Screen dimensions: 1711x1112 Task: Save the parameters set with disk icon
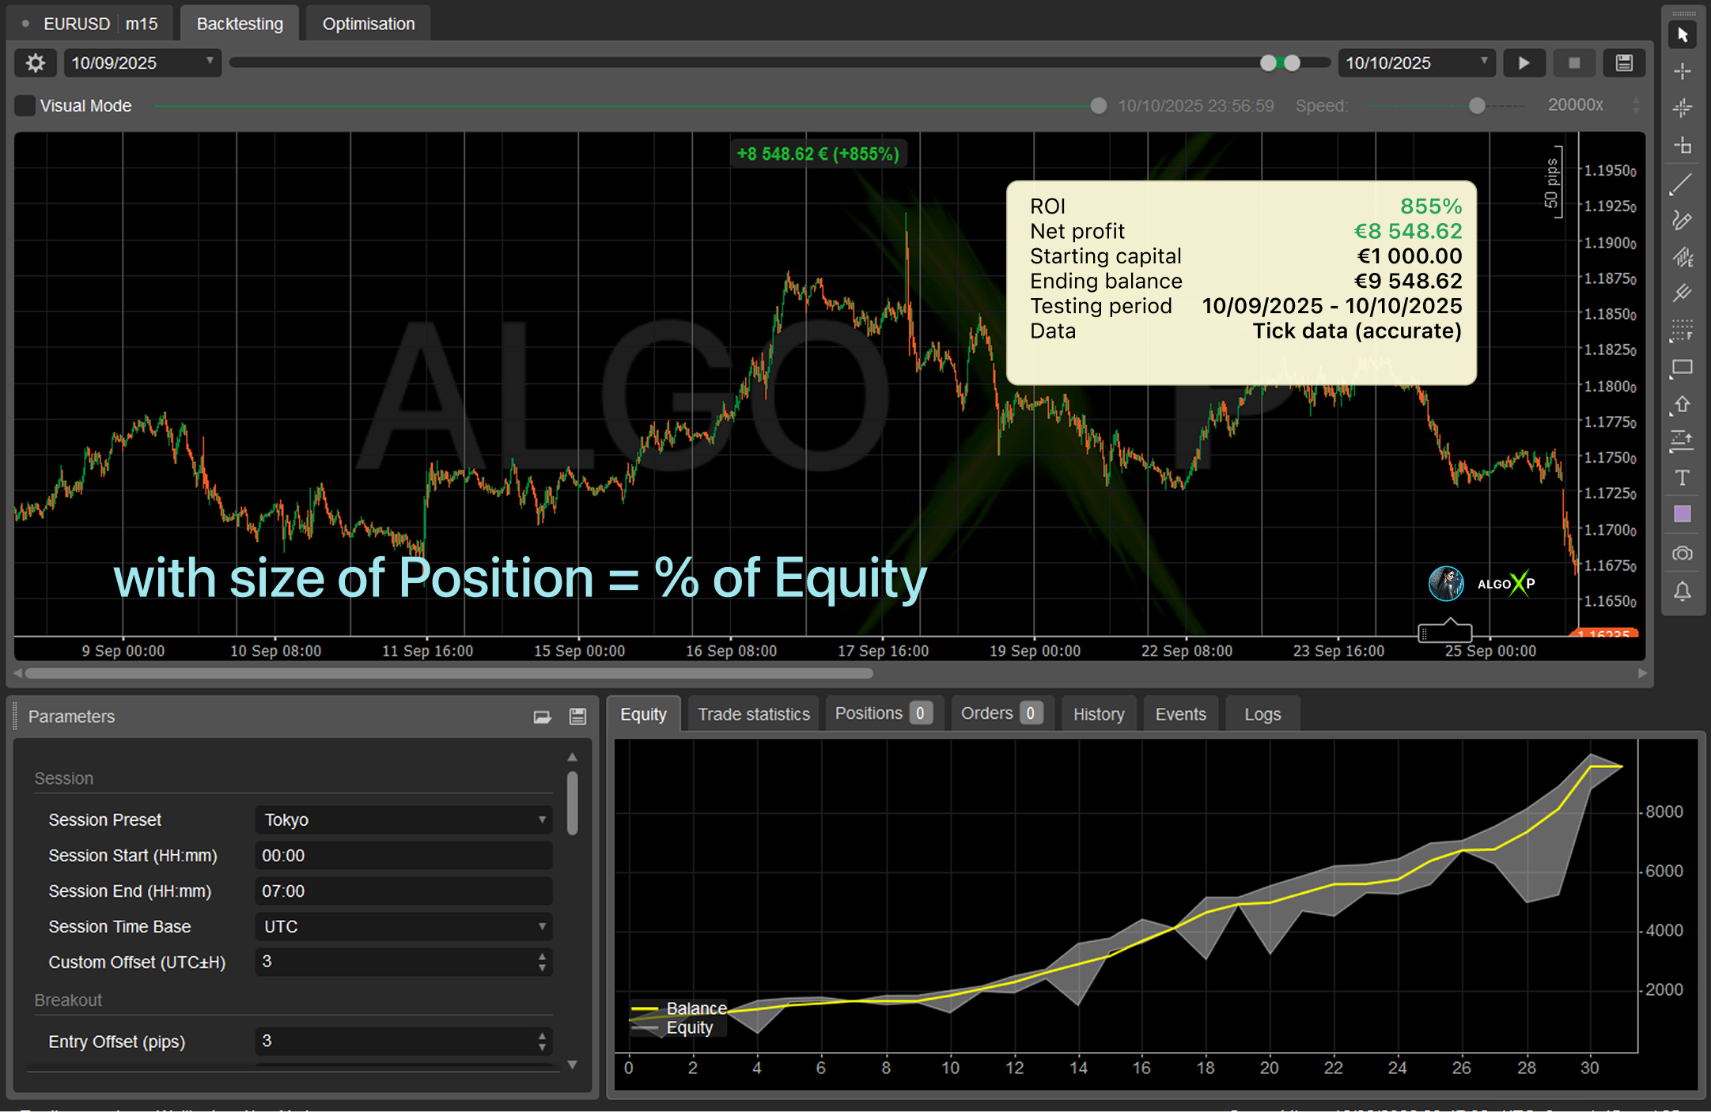tap(578, 717)
